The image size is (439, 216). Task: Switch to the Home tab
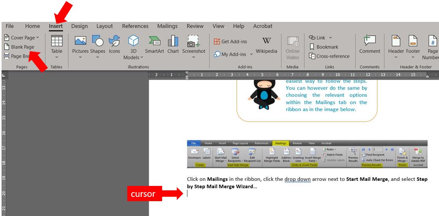tap(33, 26)
